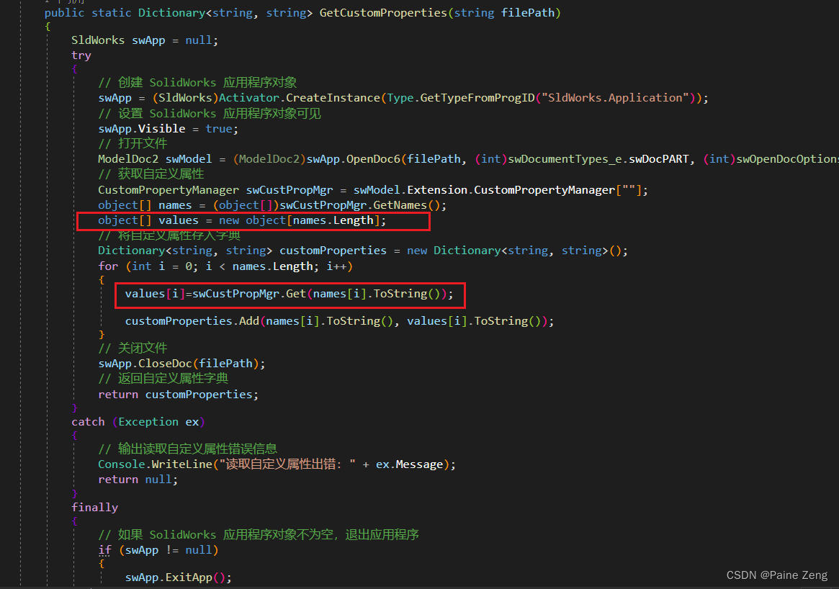
Task: Click the comment '// 创建 SolidWorks 应用程序对象'
Action: point(197,82)
